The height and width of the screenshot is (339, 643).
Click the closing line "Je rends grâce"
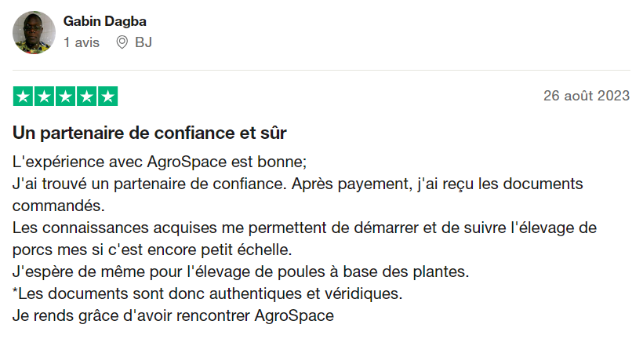click(x=173, y=316)
